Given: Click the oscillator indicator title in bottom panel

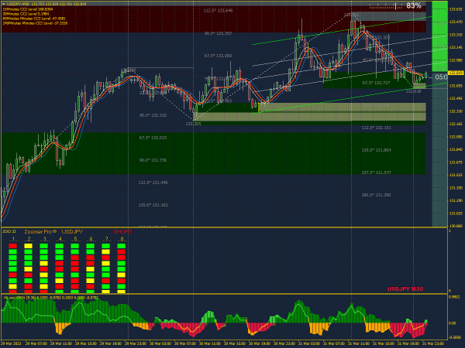Looking at the screenshot, I should coord(50,297).
